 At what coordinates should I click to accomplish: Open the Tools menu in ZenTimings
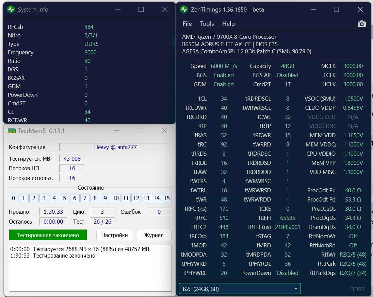207,24
